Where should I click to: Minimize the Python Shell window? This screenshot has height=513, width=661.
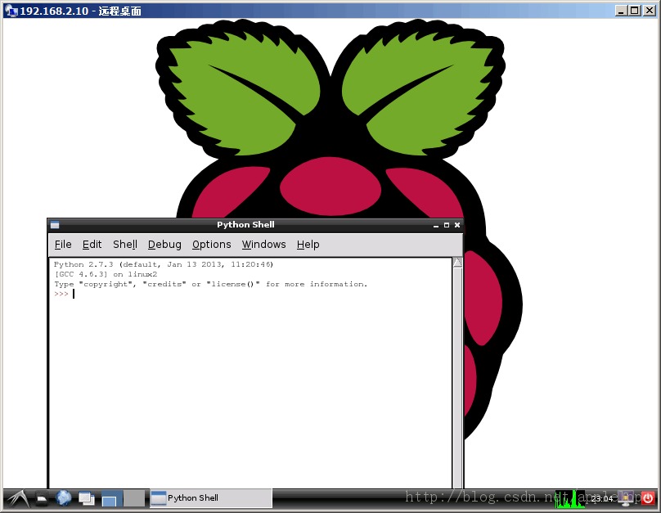(436, 226)
